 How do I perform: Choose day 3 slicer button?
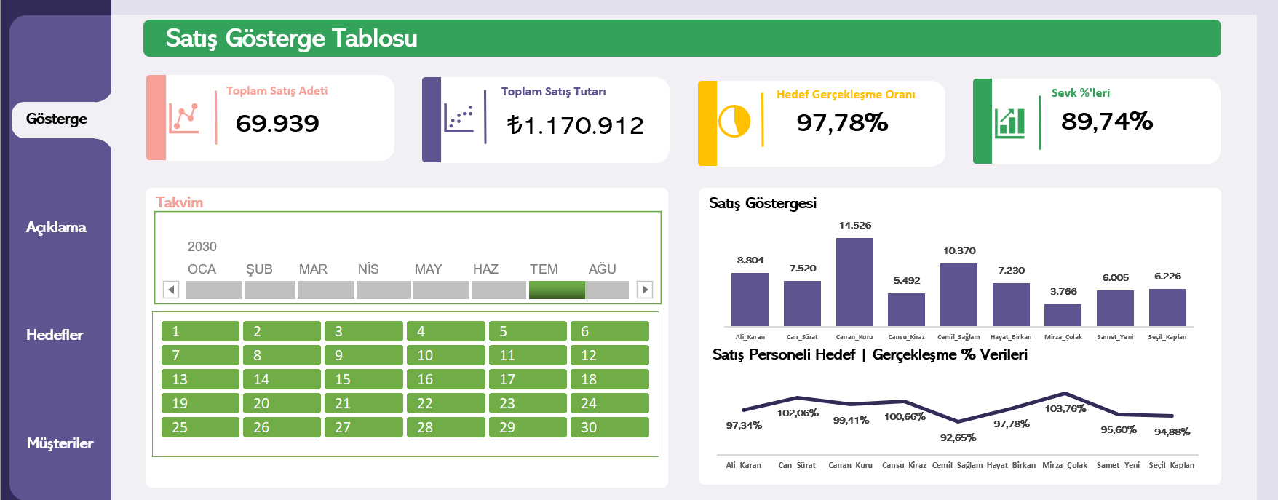363,331
